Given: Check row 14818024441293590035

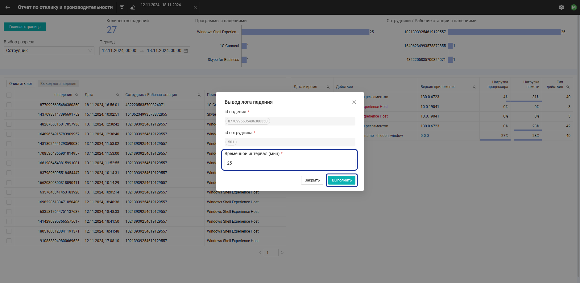Looking at the screenshot, I should click(9, 144).
